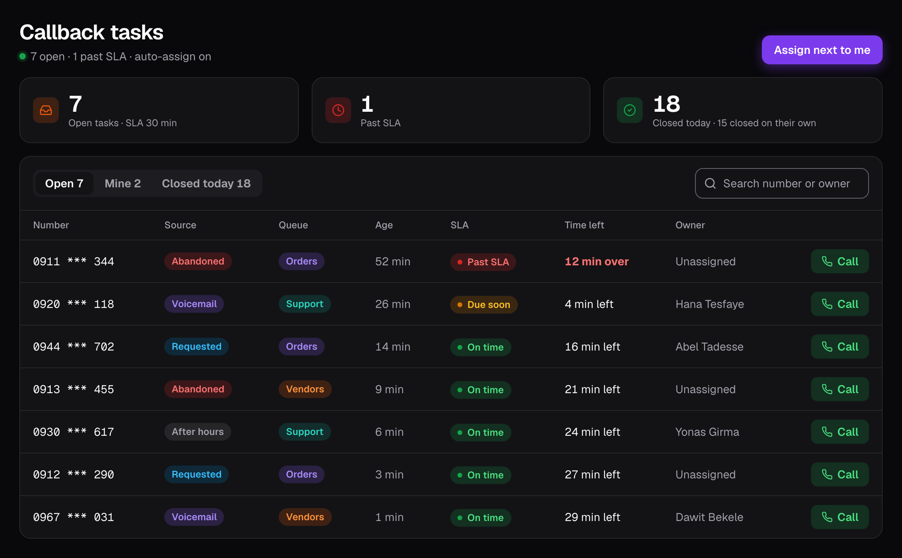Click the After hours source tag

coord(197,432)
